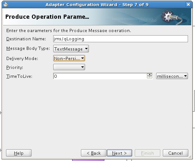Screen dimensions: 195x161
Task: Click the 'Enter the parameters' instruction text
Action: click(x=69, y=30)
